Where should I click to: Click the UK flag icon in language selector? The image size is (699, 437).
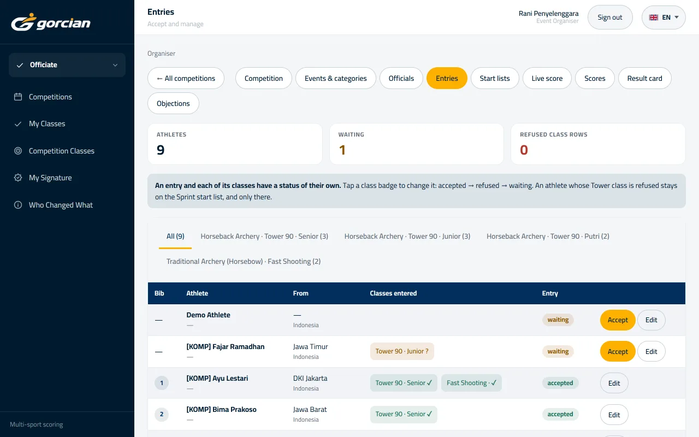tap(654, 17)
